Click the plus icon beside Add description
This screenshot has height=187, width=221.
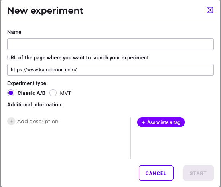tap(11, 121)
